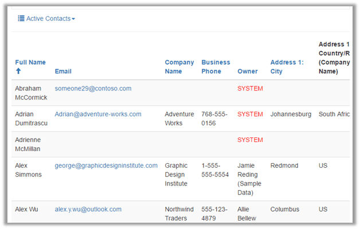The width and height of the screenshot is (360, 229).
Task: Sort by Business Phone column header
Action: [216, 67]
